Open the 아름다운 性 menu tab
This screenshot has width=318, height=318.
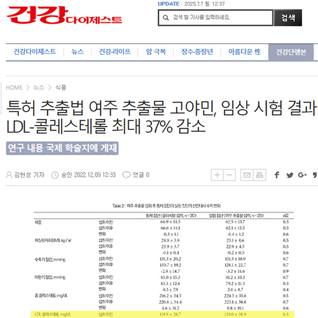point(244,52)
